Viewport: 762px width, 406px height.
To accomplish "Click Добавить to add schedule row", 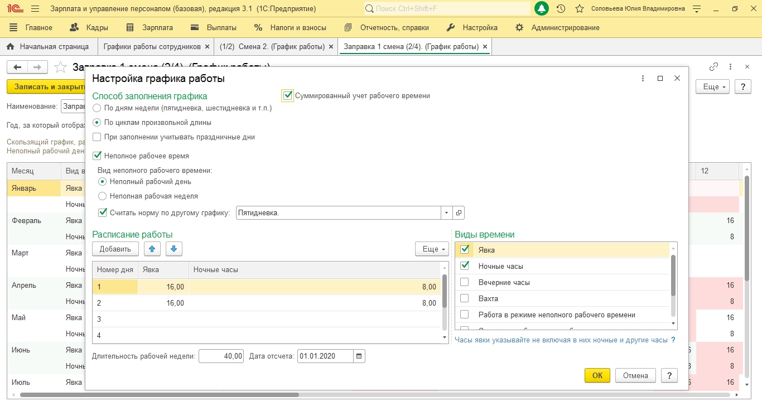I will [115, 249].
